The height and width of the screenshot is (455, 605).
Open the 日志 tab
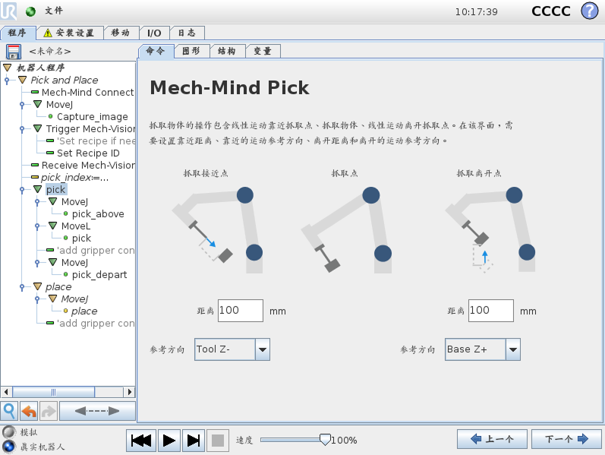point(187,33)
